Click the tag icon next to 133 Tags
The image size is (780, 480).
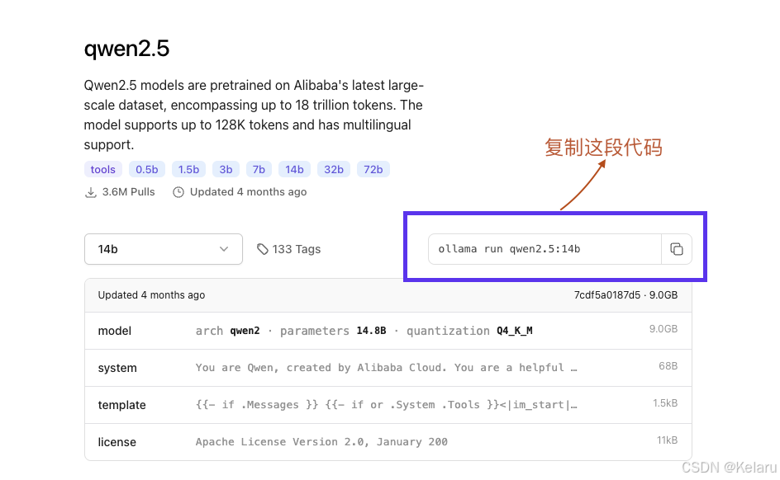coord(263,249)
